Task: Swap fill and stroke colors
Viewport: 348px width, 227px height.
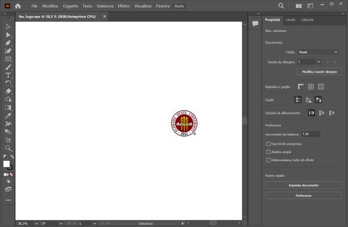Action: 12,157
